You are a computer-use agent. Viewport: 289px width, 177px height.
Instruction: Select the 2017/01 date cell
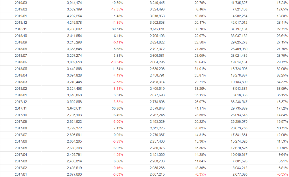[x=21, y=174]
